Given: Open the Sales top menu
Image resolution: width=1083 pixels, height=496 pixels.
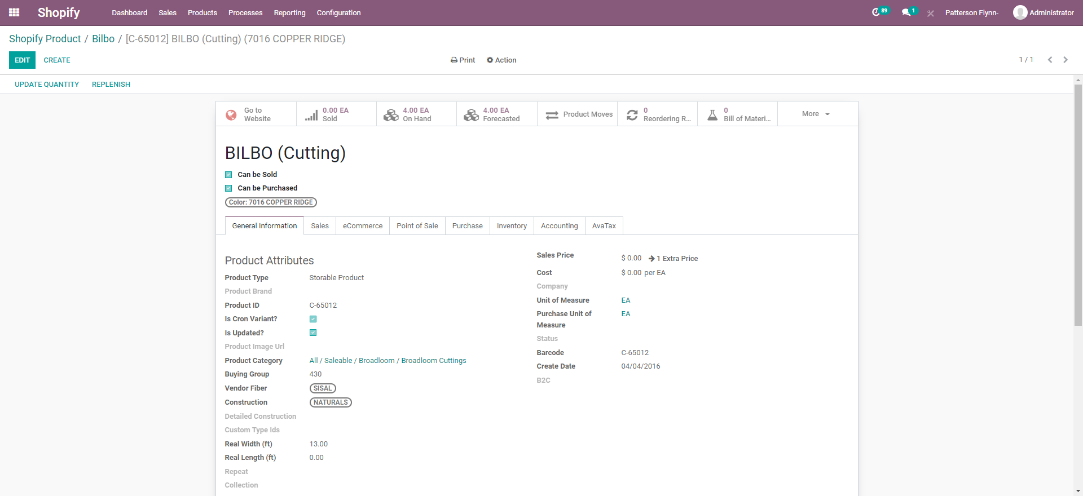Looking at the screenshot, I should tap(168, 12).
